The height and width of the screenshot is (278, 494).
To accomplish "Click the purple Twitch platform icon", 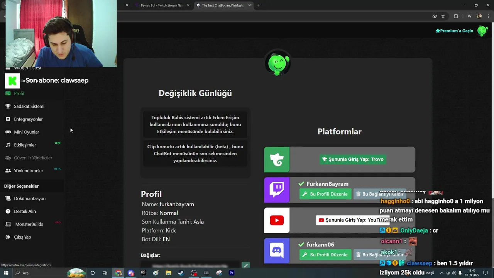I will [277, 190].
